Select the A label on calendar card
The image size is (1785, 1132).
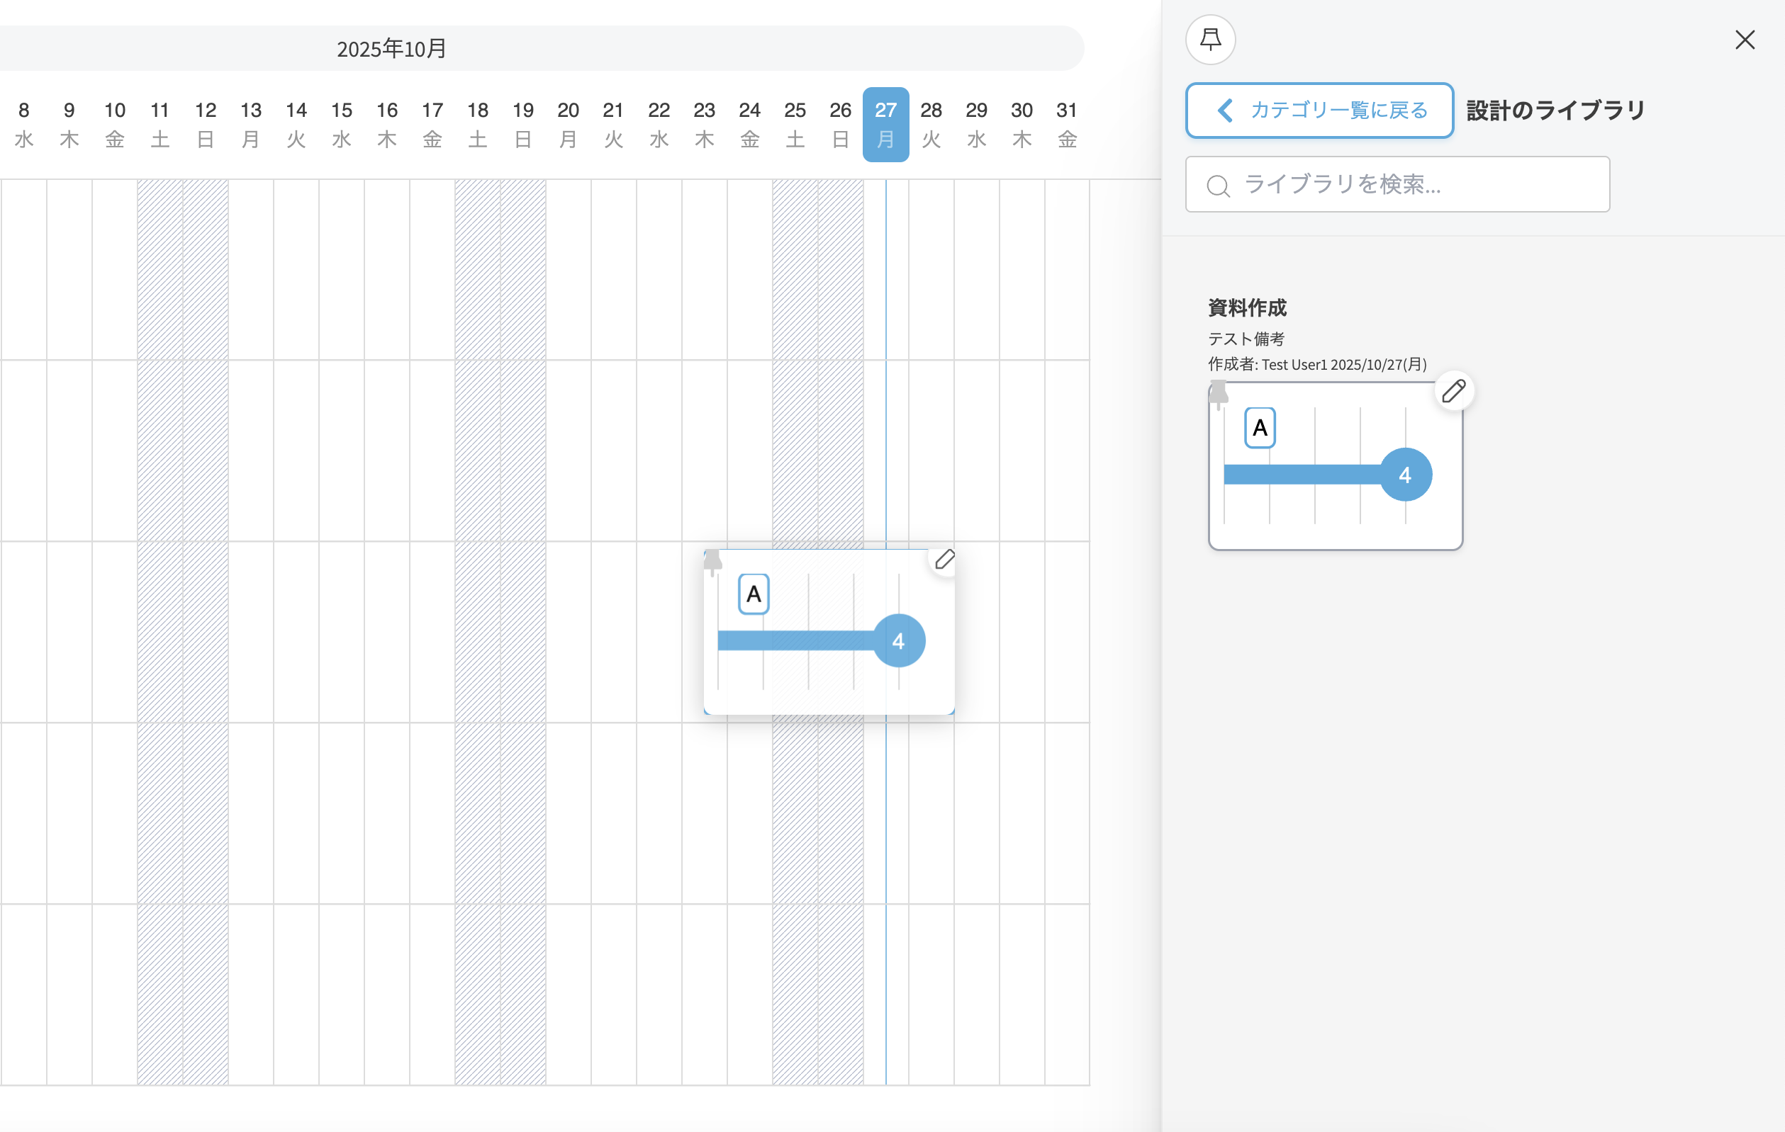[753, 594]
